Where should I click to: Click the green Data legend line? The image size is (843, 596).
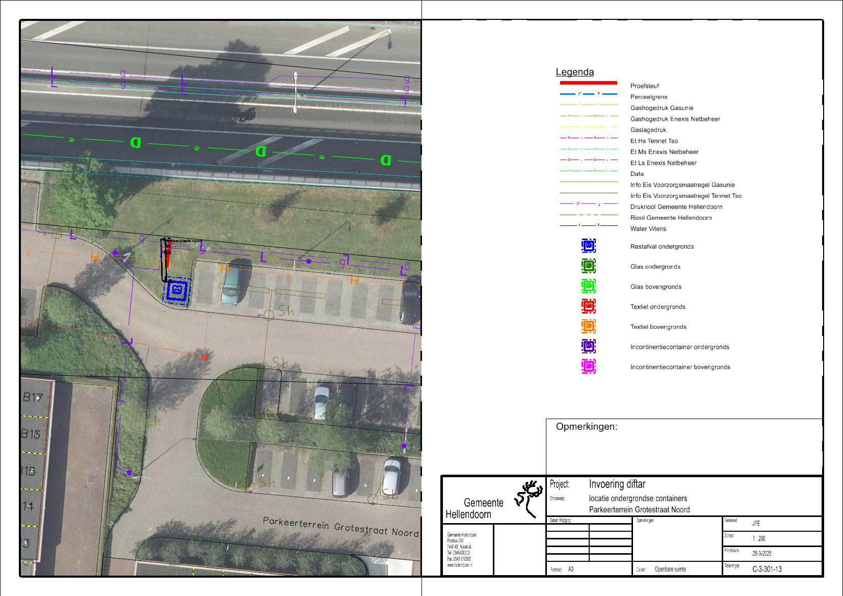pyautogui.click(x=588, y=171)
